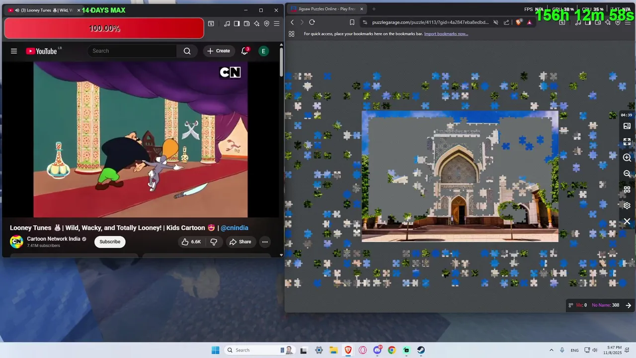The height and width of the screenshot is (358, 636).
Task: Open Discord from the taskbar
Action: [x=377, y=350]
